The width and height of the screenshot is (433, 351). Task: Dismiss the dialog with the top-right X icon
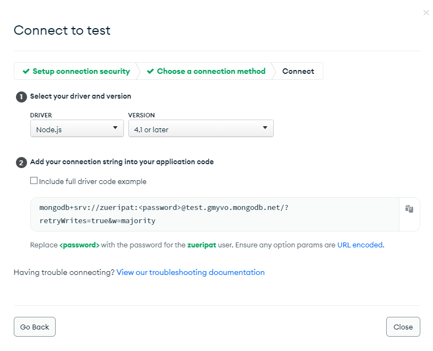pos(426,13)
